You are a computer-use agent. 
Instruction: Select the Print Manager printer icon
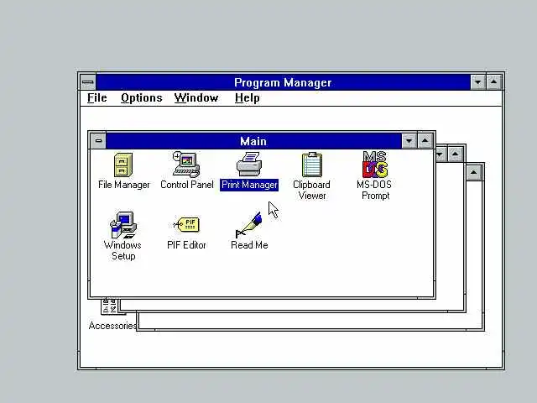pos(249,165)
